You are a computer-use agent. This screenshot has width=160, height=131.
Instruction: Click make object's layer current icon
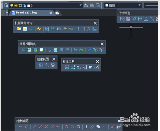pos(86,5)
